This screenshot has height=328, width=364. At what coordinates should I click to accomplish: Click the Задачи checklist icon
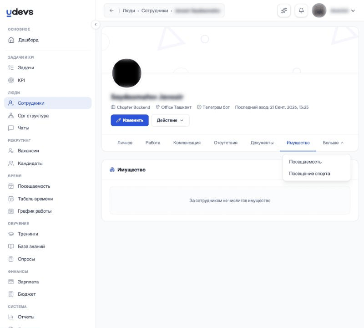tap(11, 67)
